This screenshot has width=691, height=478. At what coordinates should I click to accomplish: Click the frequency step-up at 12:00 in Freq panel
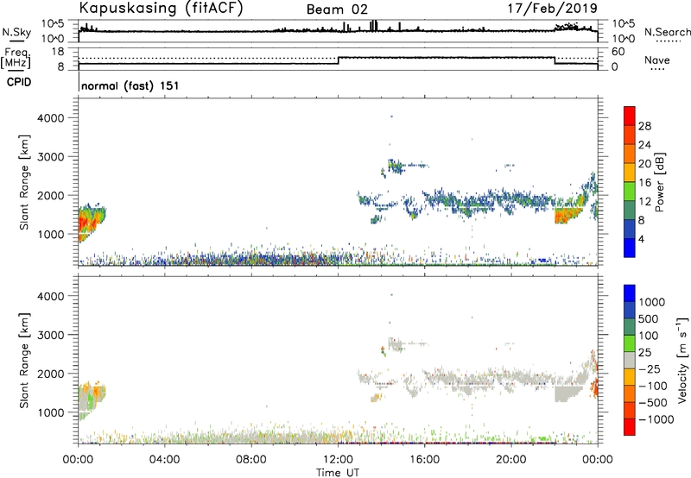(x=338, y=60)
